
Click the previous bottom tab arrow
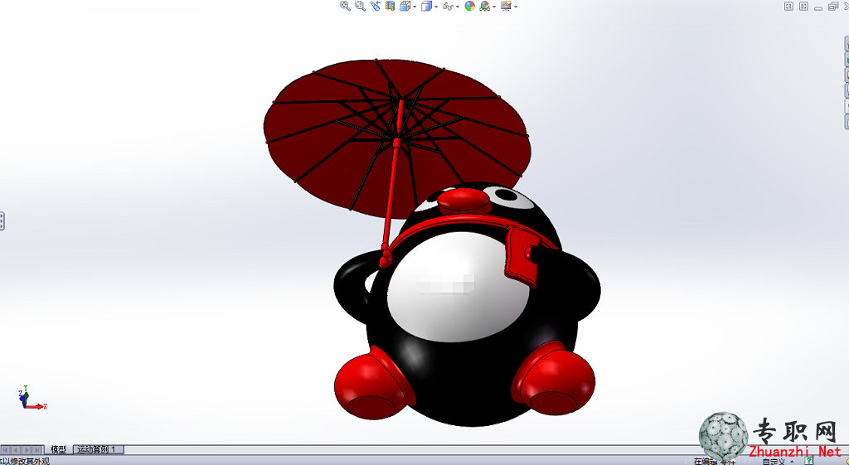click(17, 450)
